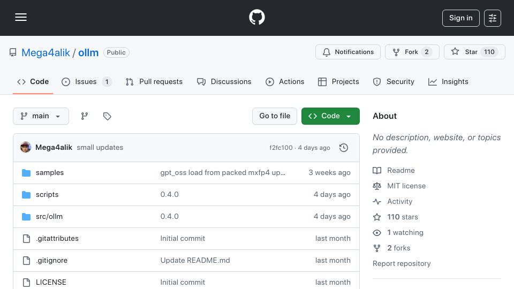View branches via branch icon

point(85,116)
